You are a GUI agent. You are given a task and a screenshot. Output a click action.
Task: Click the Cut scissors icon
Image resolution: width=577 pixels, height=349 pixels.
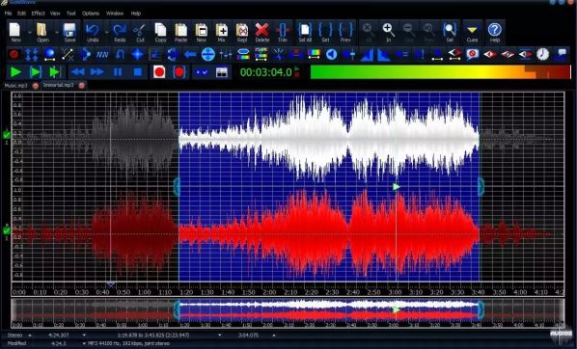pyautogui.click(x=140, y=33)
